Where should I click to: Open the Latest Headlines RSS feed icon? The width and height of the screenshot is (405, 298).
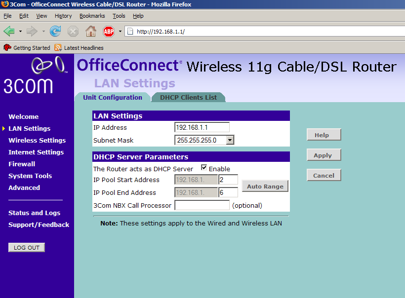tap(58, 48)
